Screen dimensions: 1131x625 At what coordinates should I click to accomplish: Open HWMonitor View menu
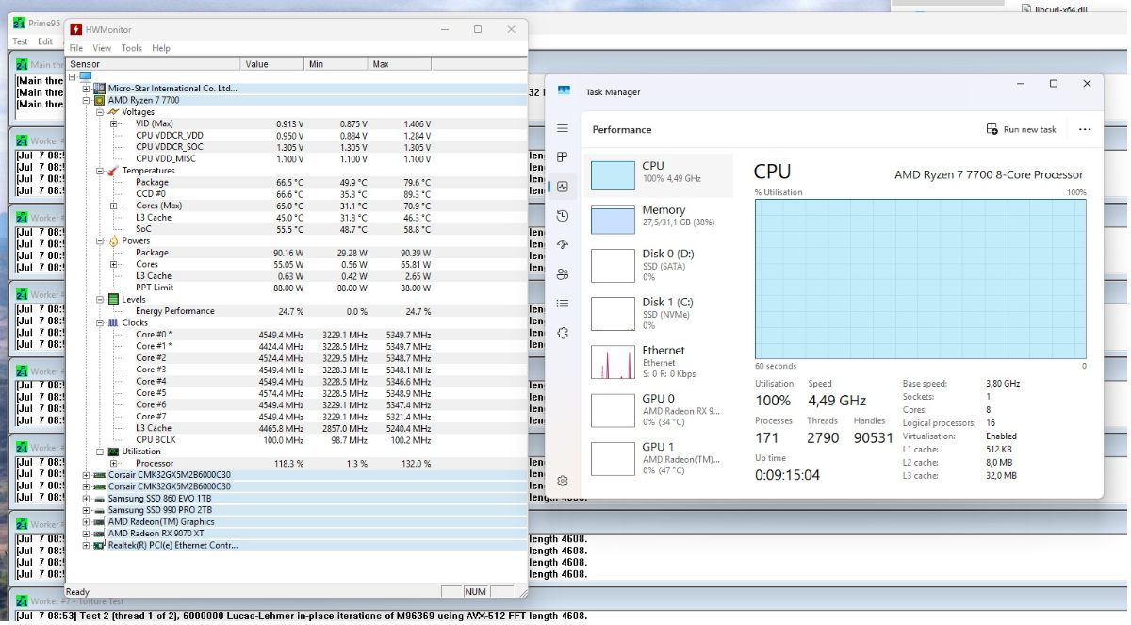[x=102, y=48]
